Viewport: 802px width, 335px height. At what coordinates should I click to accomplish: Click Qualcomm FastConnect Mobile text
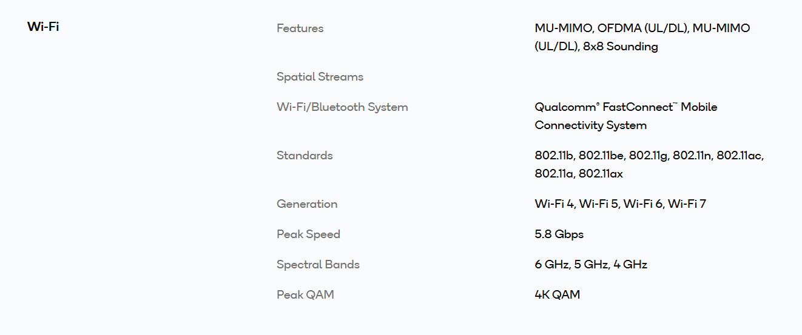click(x=625, y=107)
